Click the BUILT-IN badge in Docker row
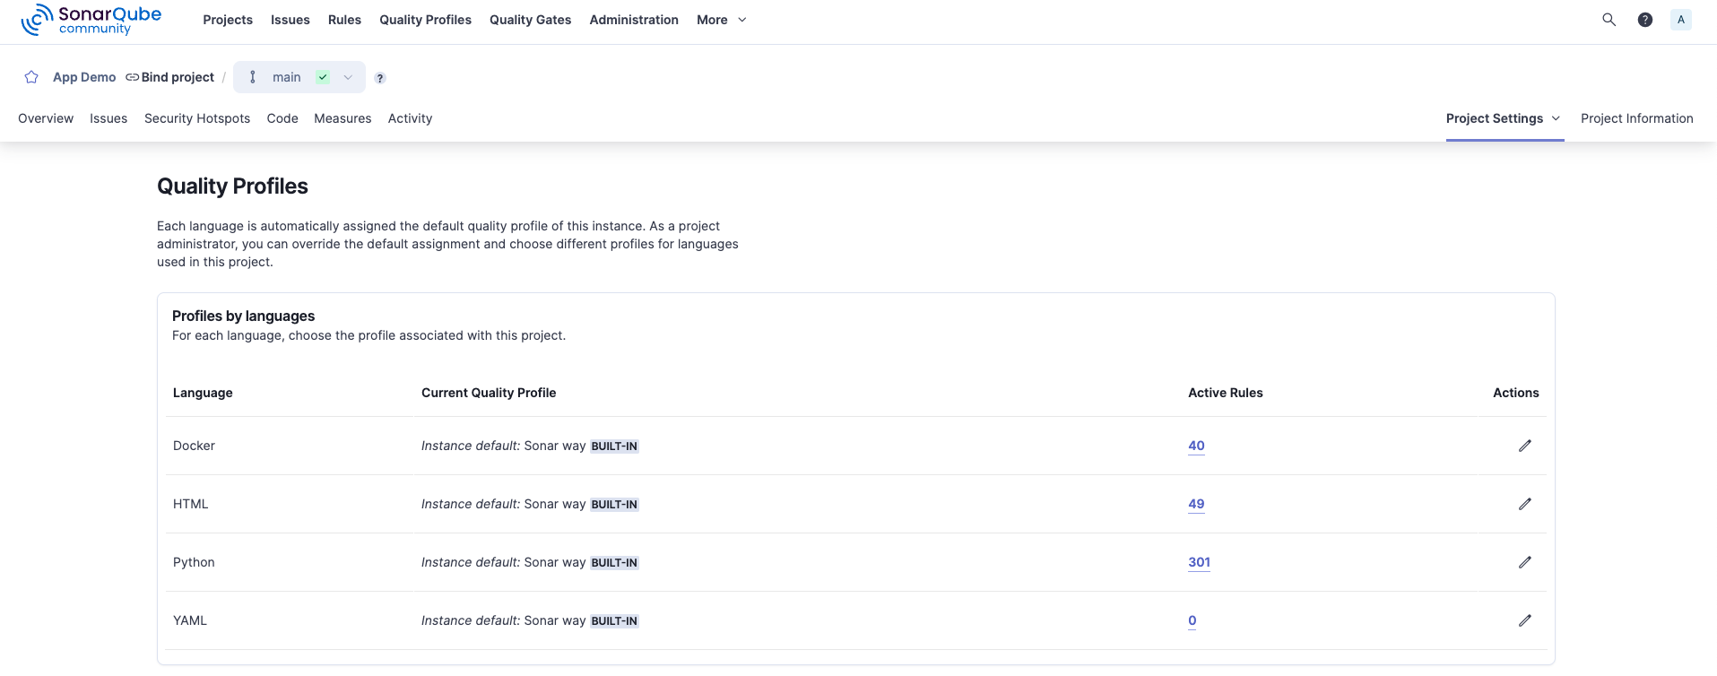Screen dimensions: 1717x676 click(x=614, y=446)
